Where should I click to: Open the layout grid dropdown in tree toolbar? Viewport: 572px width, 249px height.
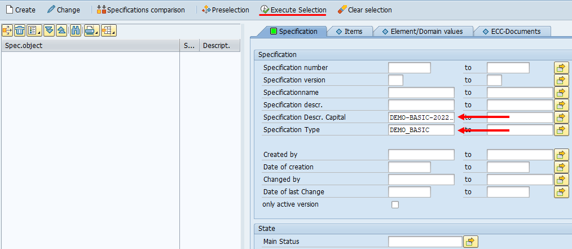tap(108, 30)
